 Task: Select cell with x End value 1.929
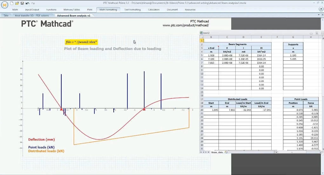pos(211,55)
